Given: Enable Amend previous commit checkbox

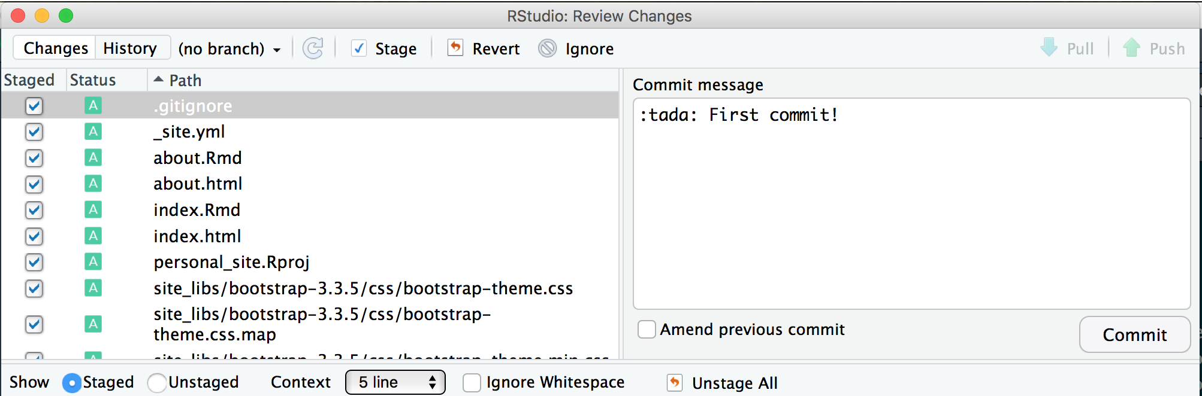Looking at the screenshot, I should coord(647,329).
